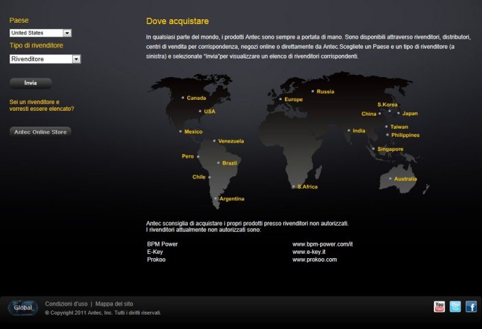Select Canada on the world map
The image size is (482, 329).
[x=196, y=98]
